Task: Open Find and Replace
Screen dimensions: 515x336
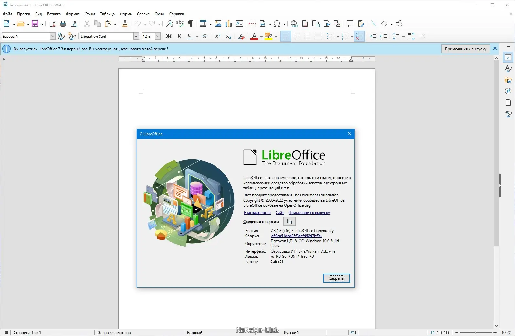Action: click(169, 24)
